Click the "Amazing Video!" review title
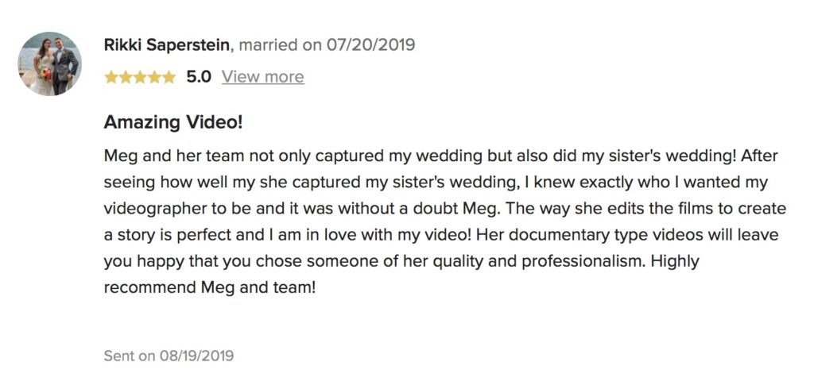Viewport: 814px width, 385px height. [173, 123]
